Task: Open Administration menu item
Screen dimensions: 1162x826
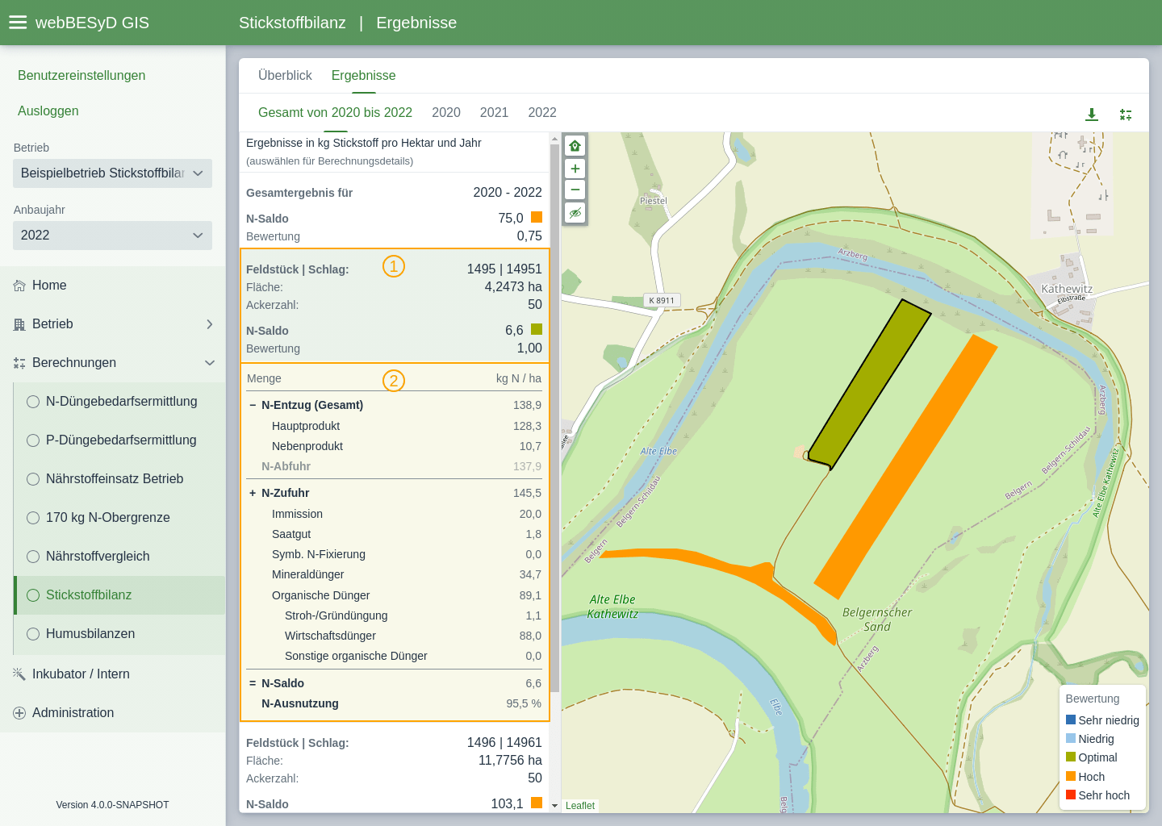Action: point(113,713)
